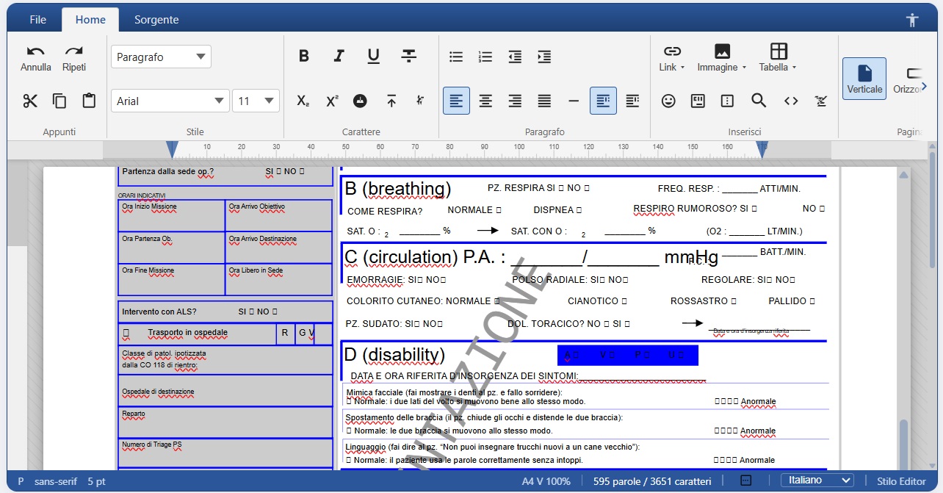Click the 'B (breathing)' heading text
The width and height of the screenshot is (943, 493).
coord(398,189)
